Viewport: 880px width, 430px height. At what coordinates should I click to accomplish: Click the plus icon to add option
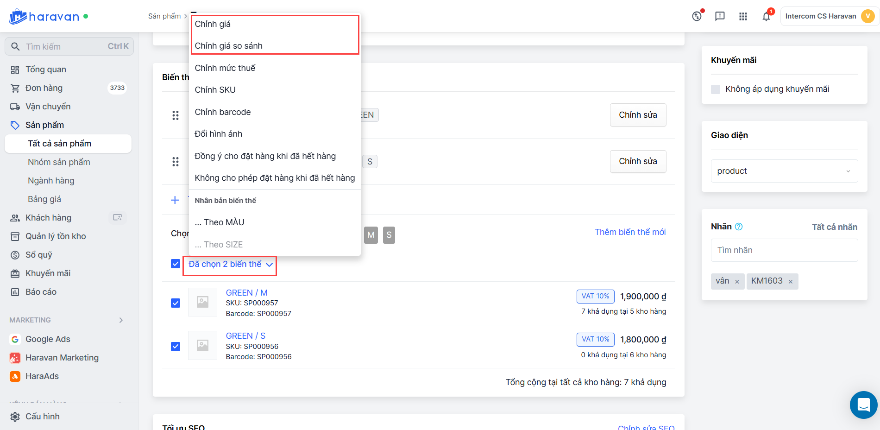175,200
